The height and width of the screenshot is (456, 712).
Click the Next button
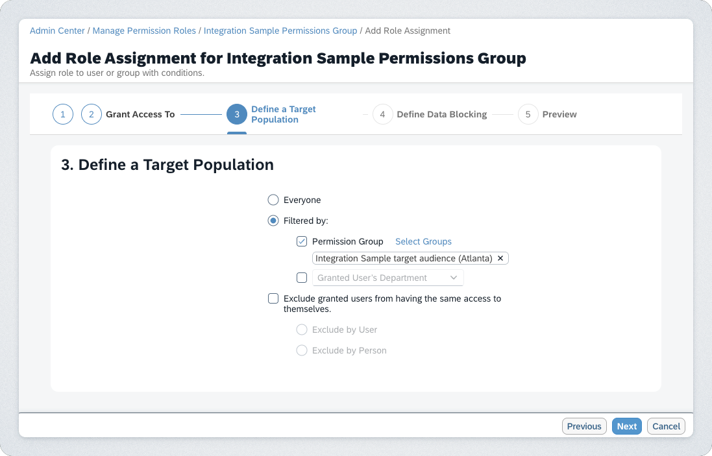pyautogui.click(x=626, y=426)
